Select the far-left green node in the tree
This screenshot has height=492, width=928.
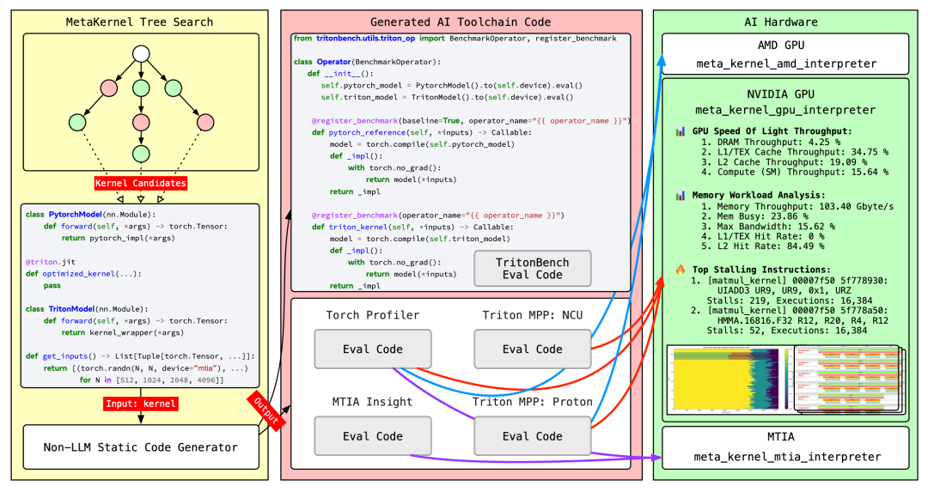click(x=76, y=121)
